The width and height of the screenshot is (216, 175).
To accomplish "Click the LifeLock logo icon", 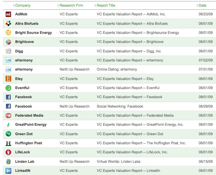I will (8, 152).
